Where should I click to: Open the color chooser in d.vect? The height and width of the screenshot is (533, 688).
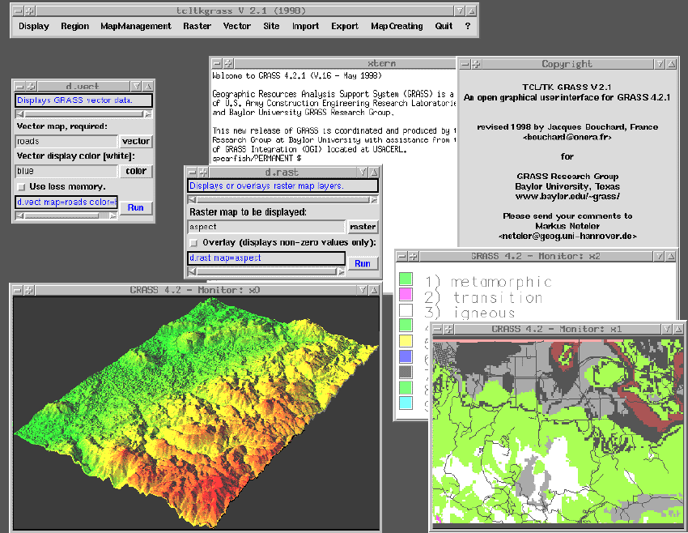pos(135,171)
